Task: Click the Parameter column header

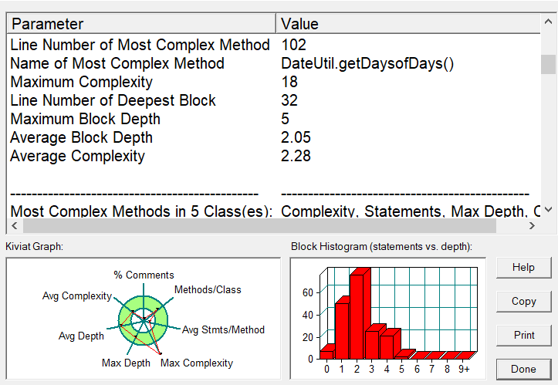Action: 141,24
